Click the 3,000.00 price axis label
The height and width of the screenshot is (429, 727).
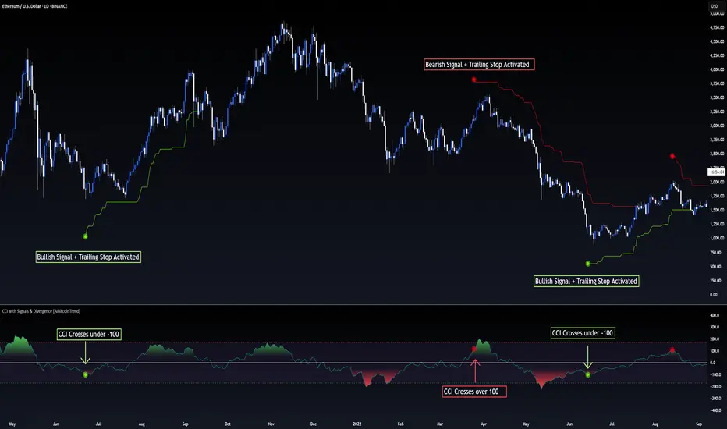[x=717, y=126]
